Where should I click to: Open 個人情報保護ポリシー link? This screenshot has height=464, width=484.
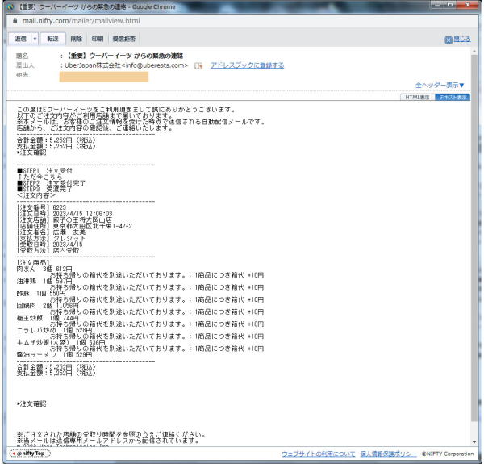(x=388, y=454)
